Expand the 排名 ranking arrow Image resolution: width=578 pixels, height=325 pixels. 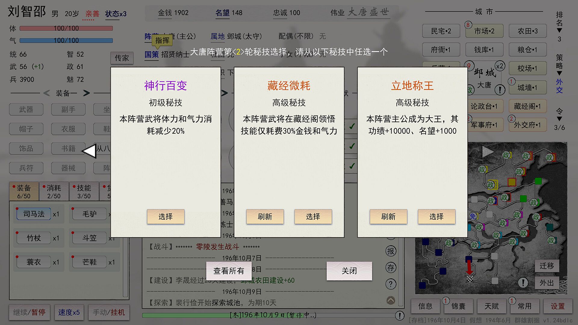(x=559, y=31)
